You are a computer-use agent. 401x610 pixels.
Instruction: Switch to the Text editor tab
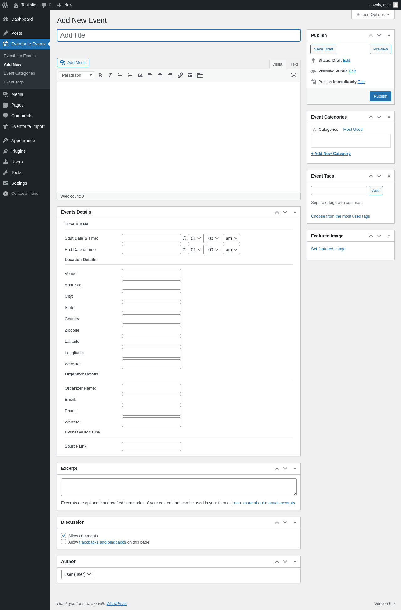point(294,64)
